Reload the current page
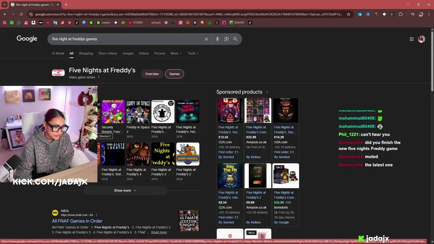 (21, 14)
